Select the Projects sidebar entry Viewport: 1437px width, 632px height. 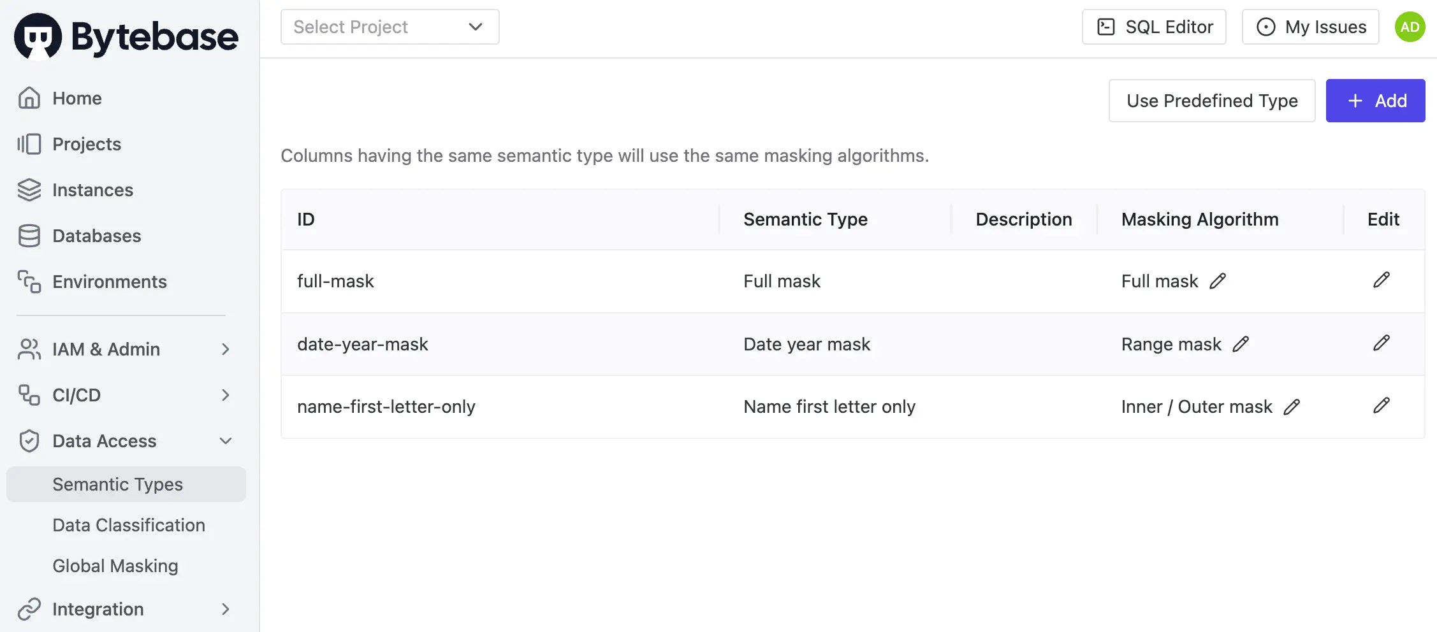click(x=85, y=144)
